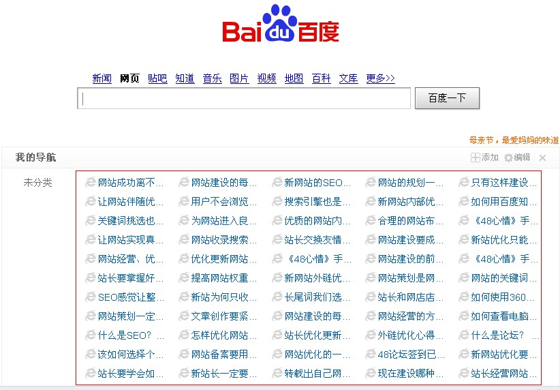Image resolution: width=560 pixels, height=390 pixels.
Task: Open the 站长要掌握好… link
Action: [x=131, y=277]
